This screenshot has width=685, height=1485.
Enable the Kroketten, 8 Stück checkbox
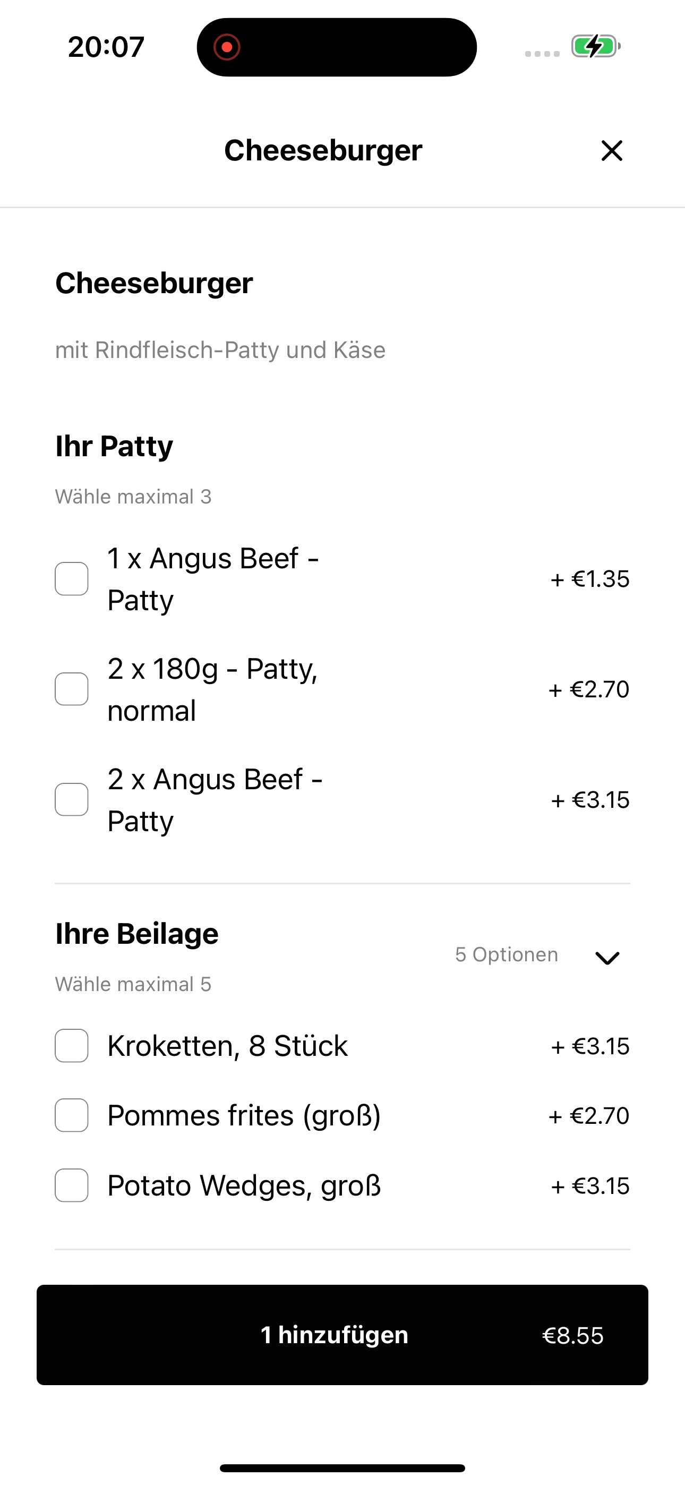coord(72,1046)
